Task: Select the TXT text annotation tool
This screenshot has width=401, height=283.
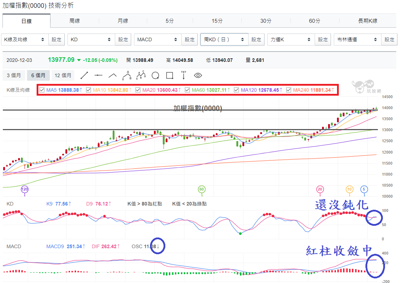Action: [x=184, y=75]
